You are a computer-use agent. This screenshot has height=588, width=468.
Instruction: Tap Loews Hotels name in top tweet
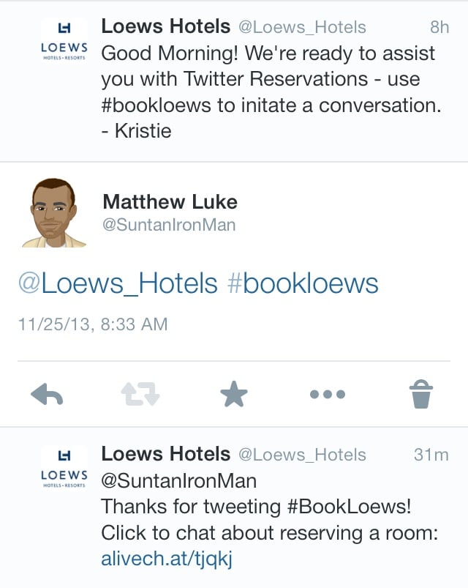pyautogui.click(x=165, y=27)
